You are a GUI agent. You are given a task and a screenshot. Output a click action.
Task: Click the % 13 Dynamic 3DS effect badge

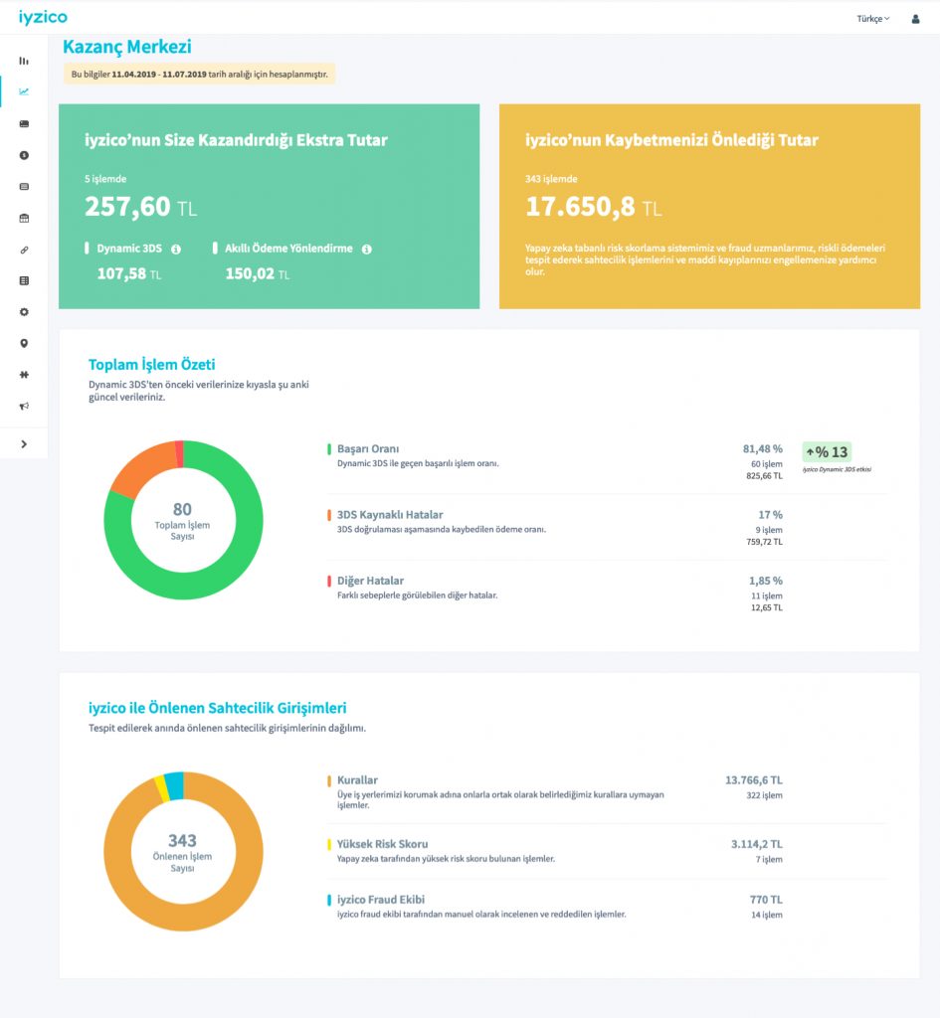tap(827, 452)
